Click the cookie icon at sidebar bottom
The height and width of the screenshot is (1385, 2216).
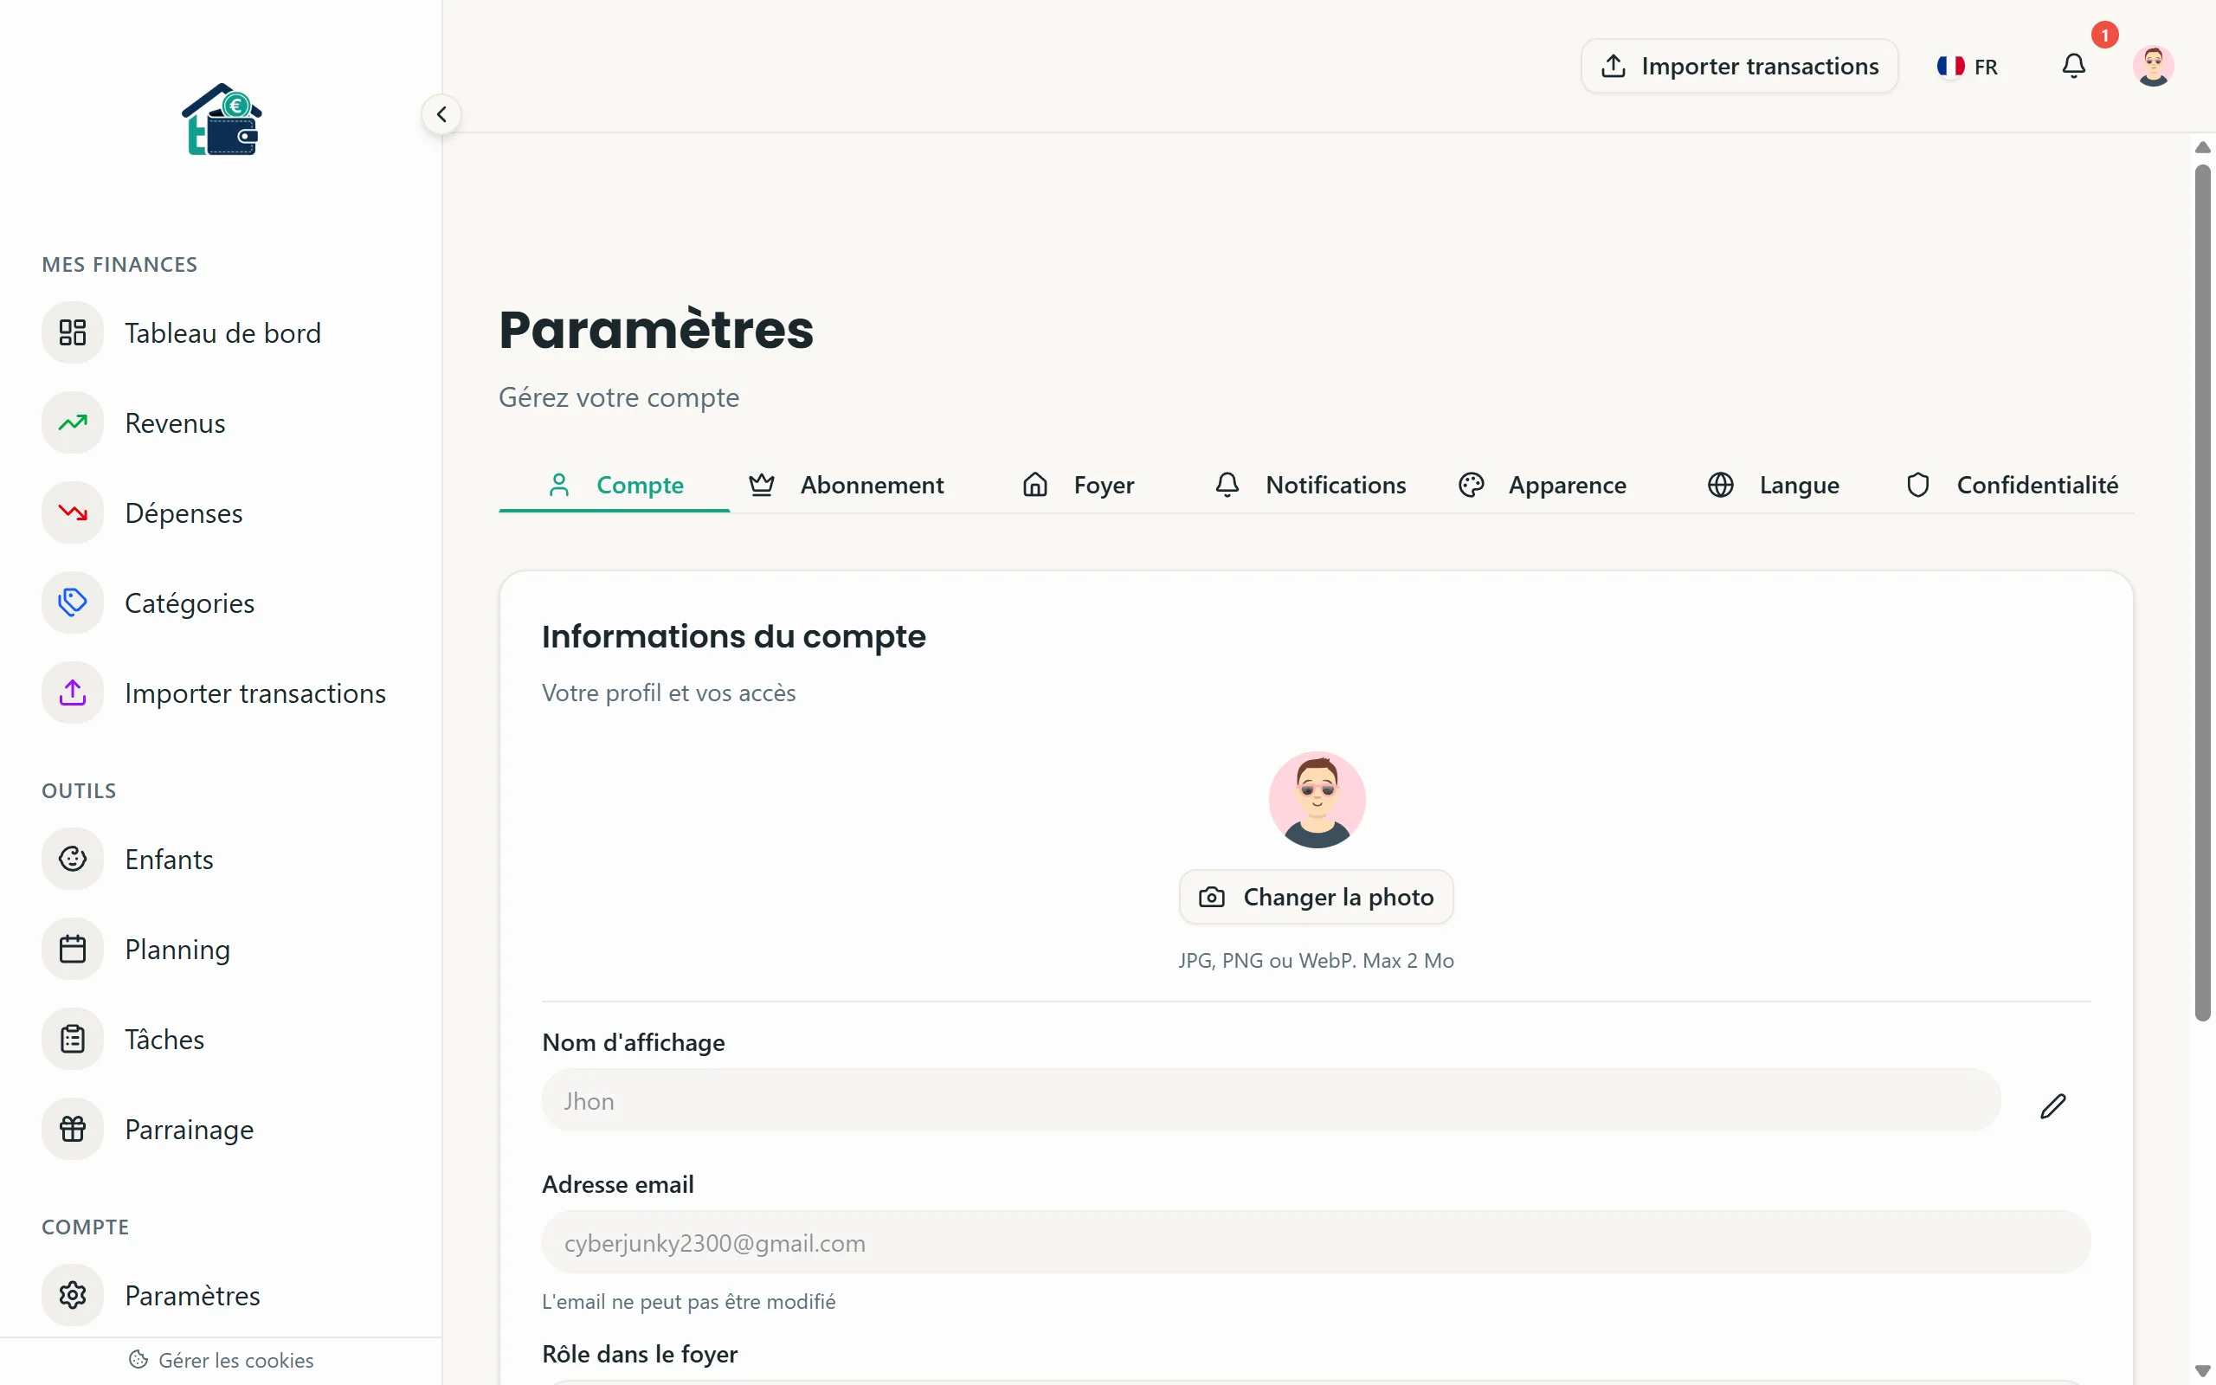tap(138, 1359)
